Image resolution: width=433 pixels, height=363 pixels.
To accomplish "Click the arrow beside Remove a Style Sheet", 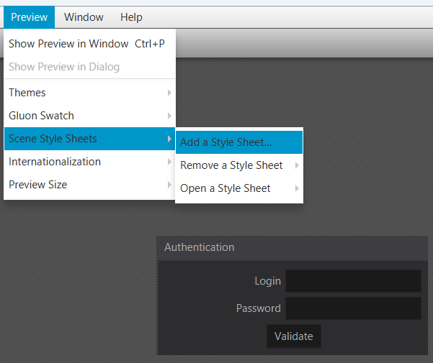I will click(x=297, y=165).
